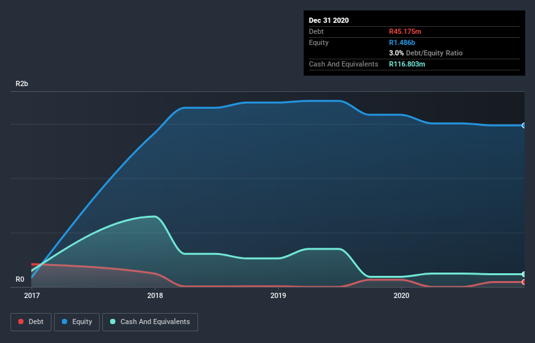Click the teal Cash endpoint marker
This screenshot has width=535, height=343.
tap(524, 274)
